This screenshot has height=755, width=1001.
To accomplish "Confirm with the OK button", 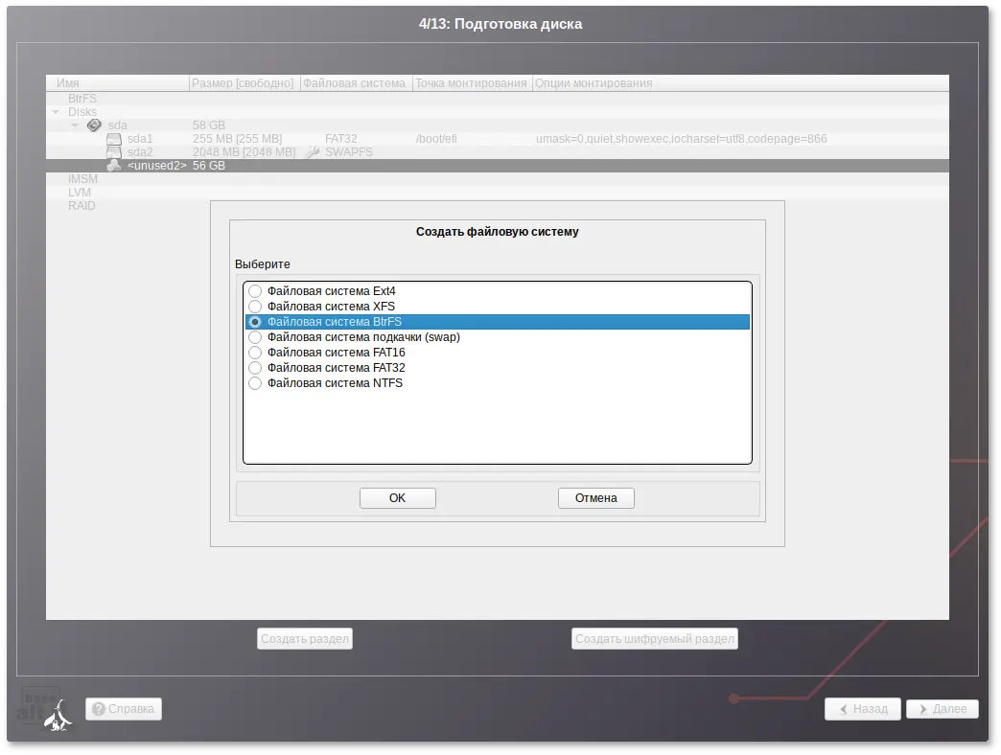I will 398,498.
